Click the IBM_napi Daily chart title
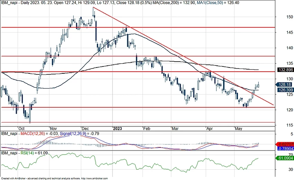This screenshot has width=294, height=180. pyautogui.click(x=15, y=3)
